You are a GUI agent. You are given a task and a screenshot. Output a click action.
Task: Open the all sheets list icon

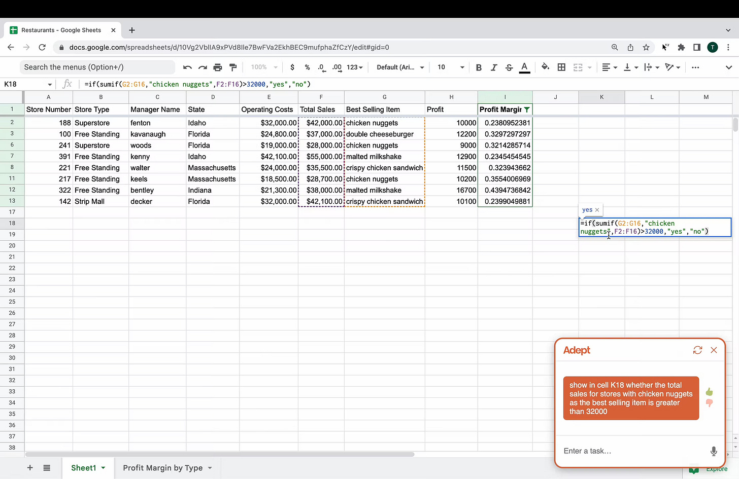click(x=47, y=468)
